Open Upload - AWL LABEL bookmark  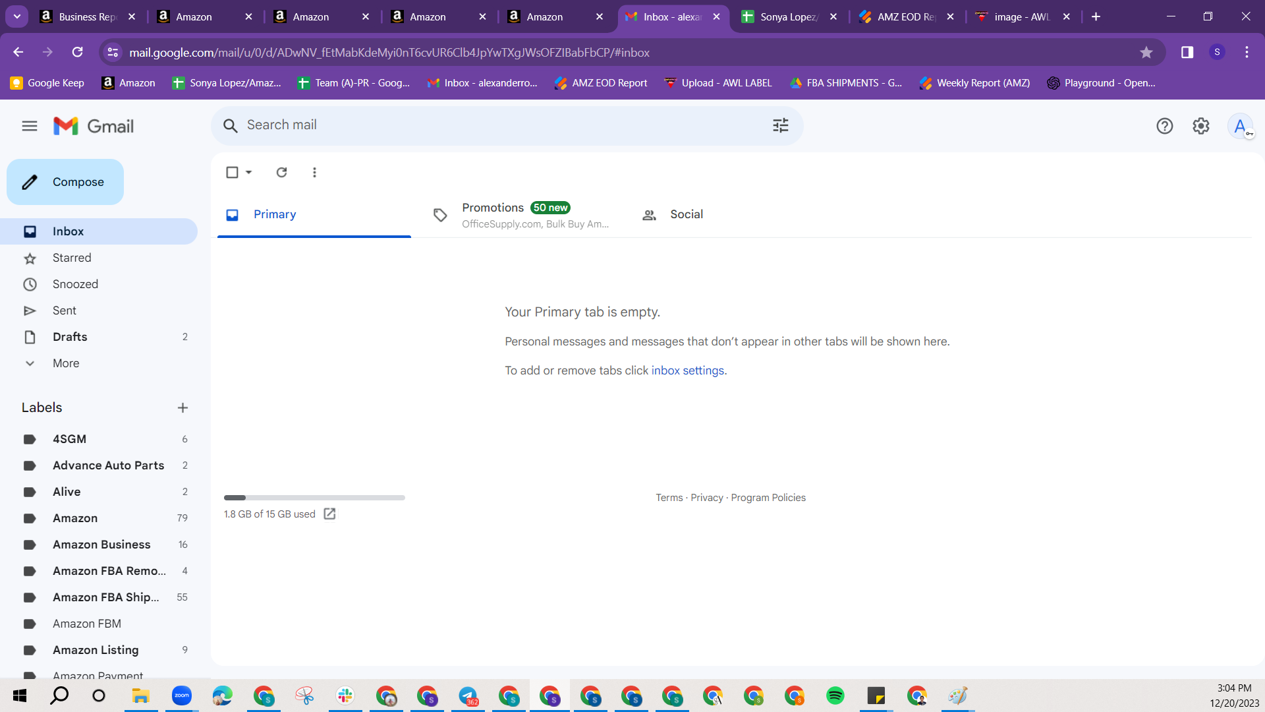(x=717, y=83)
